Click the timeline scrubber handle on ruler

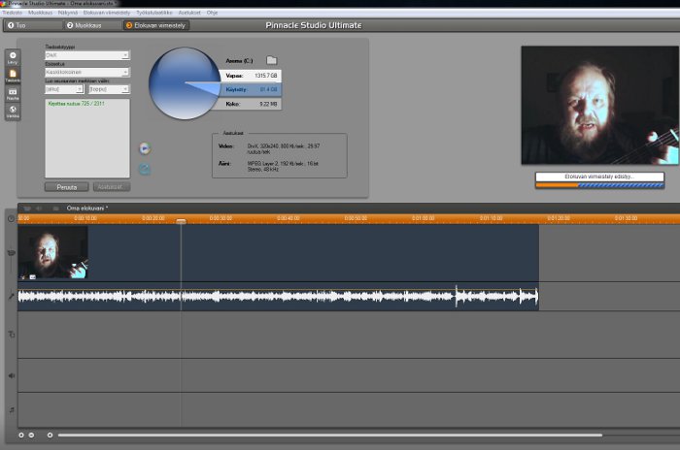click(x=182, y=221)
